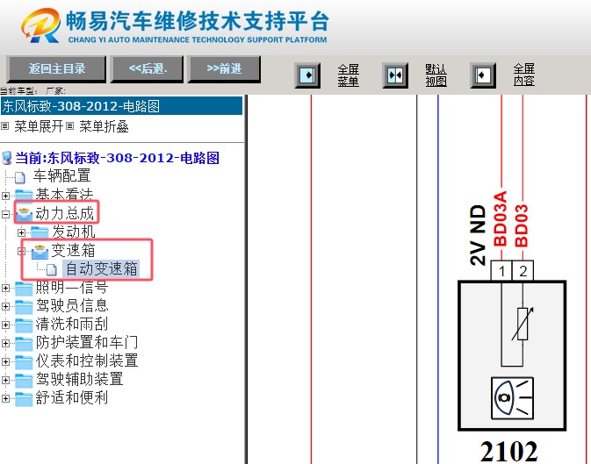Select the 变速箱 tree label
Screen dimensions: 591x464
[x=73, y=251]
